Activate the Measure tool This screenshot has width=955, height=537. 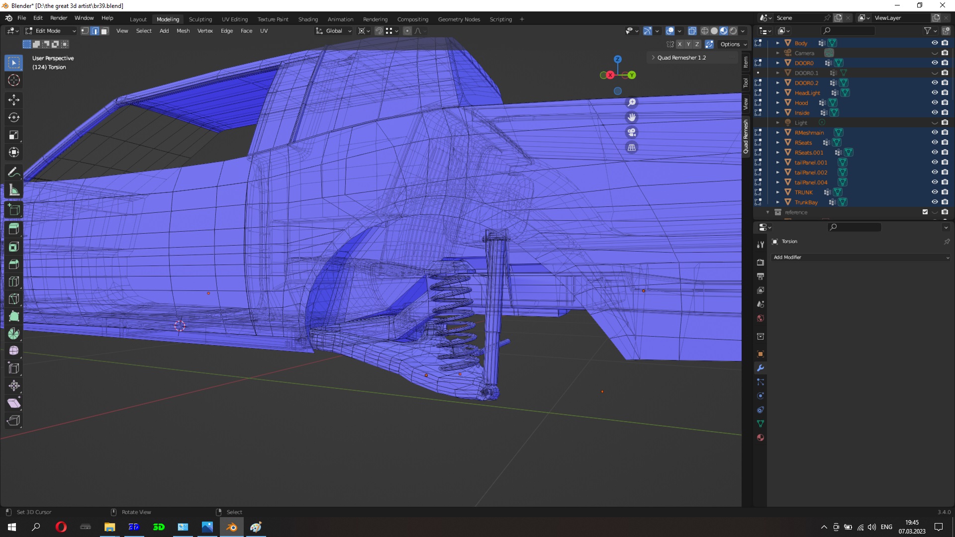click(13, 190)
